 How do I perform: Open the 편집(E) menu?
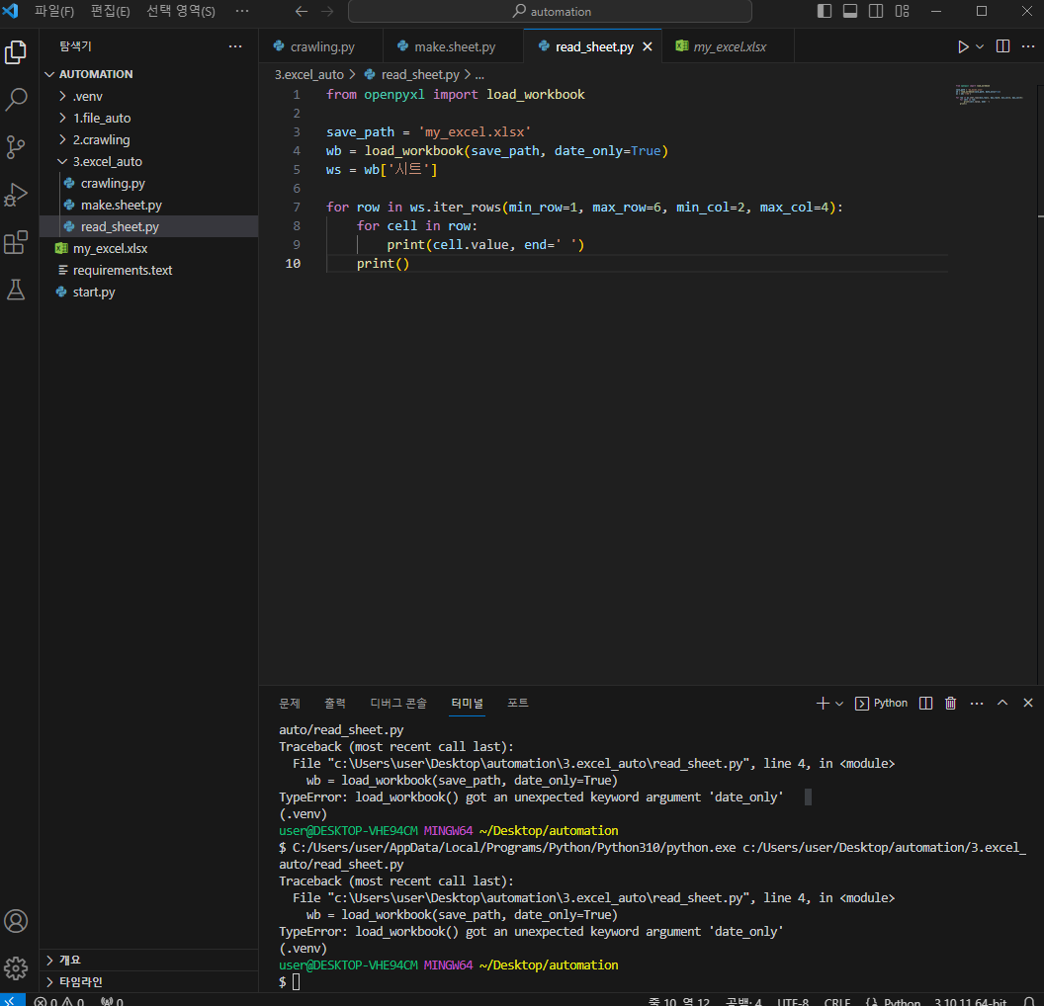pyautogui.click(x=110, y=11)
